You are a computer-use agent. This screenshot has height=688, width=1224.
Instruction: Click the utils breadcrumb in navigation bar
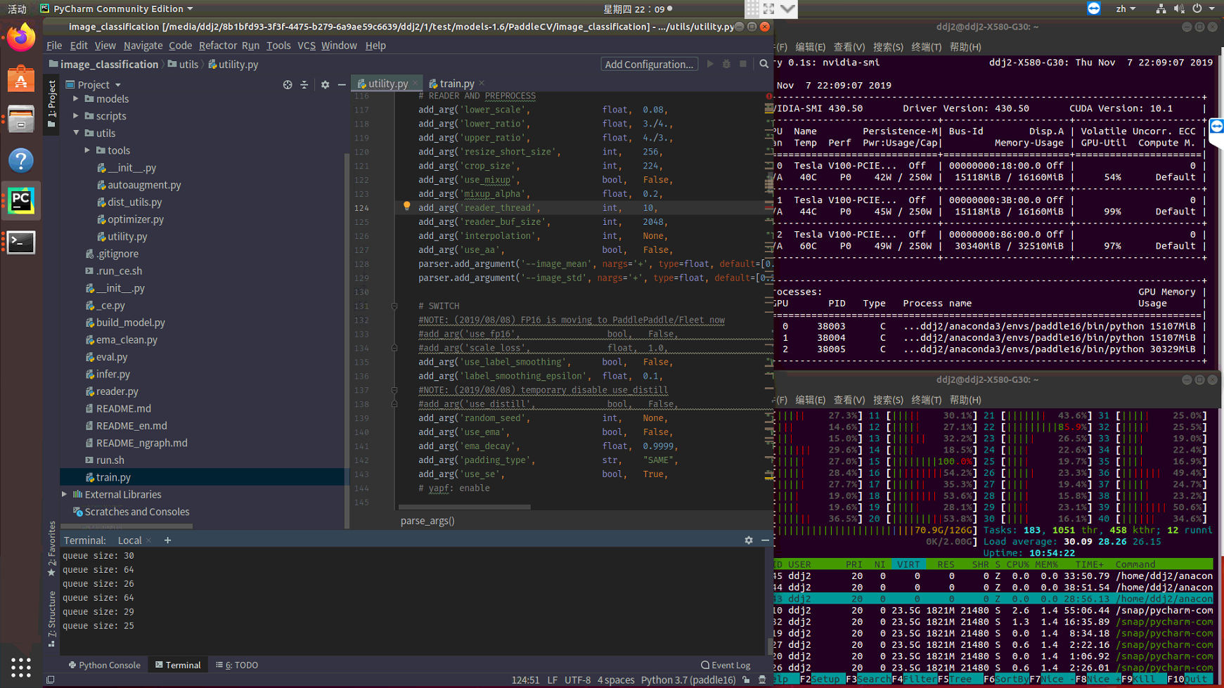[x=183, y=64]
